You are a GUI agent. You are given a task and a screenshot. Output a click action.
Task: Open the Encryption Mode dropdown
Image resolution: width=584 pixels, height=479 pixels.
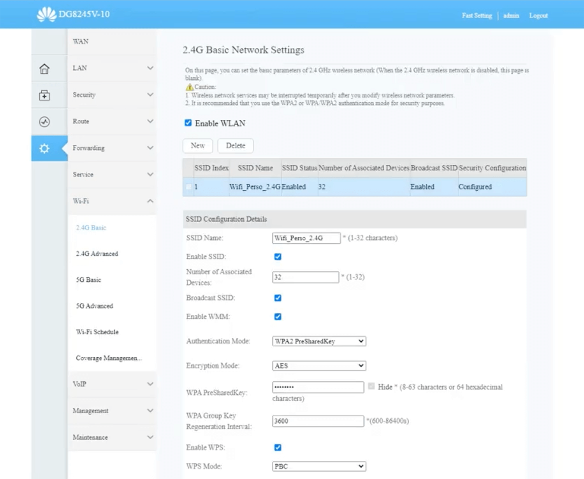[318, 366]
